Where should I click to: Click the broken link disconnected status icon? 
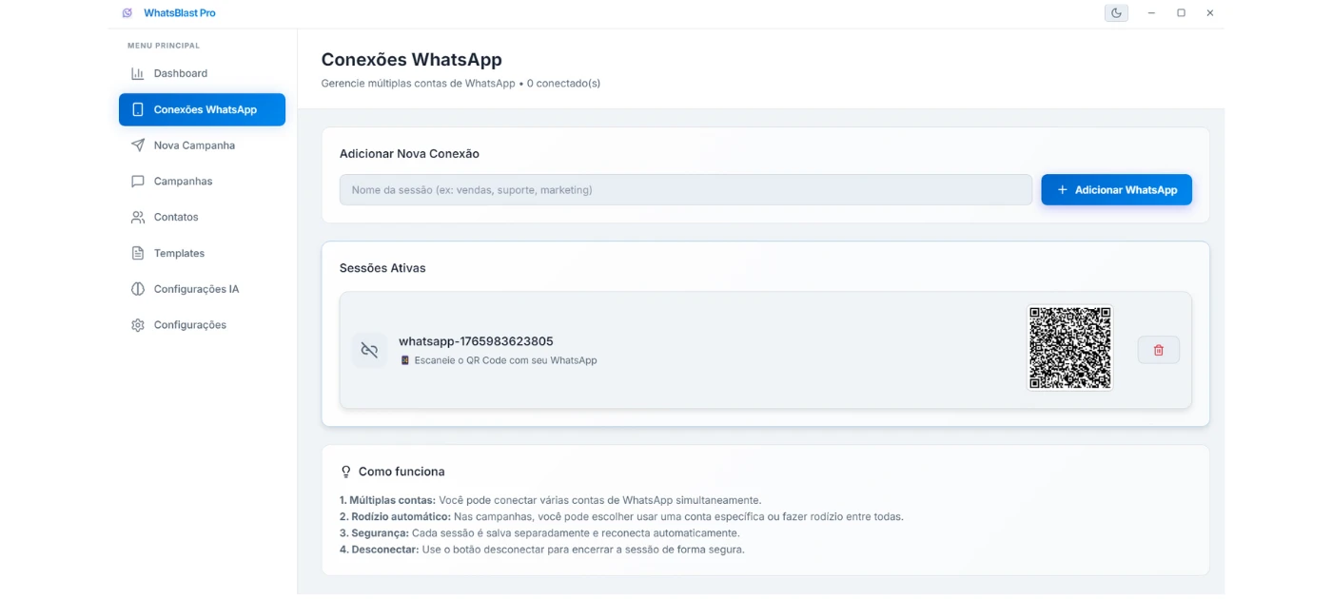(x=369, y=350)
